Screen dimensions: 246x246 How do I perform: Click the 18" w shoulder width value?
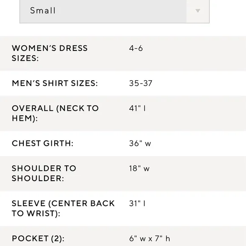click(x=139, y=168)
